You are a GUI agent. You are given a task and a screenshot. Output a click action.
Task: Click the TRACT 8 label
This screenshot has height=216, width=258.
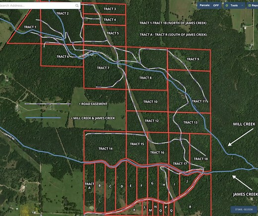pyautogui.click(x=145, y=78)
